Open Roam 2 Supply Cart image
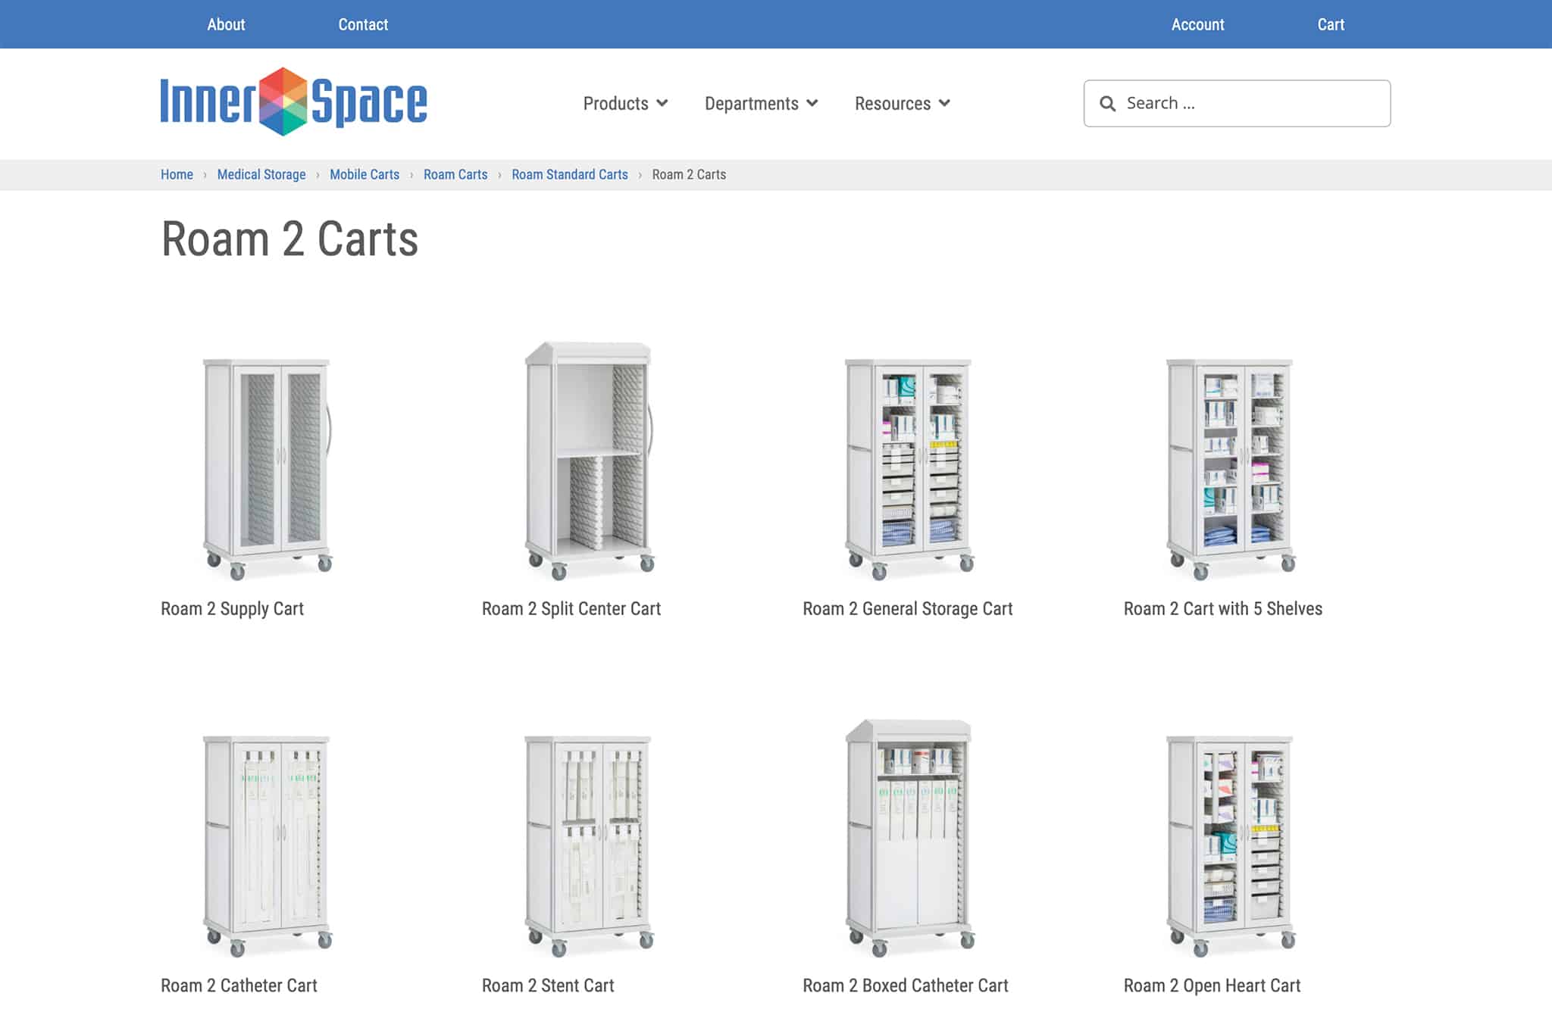 click(x=267, y=468)
